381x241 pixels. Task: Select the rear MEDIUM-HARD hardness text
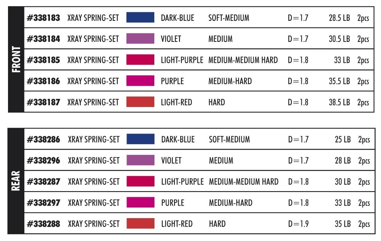pos(231,203)
